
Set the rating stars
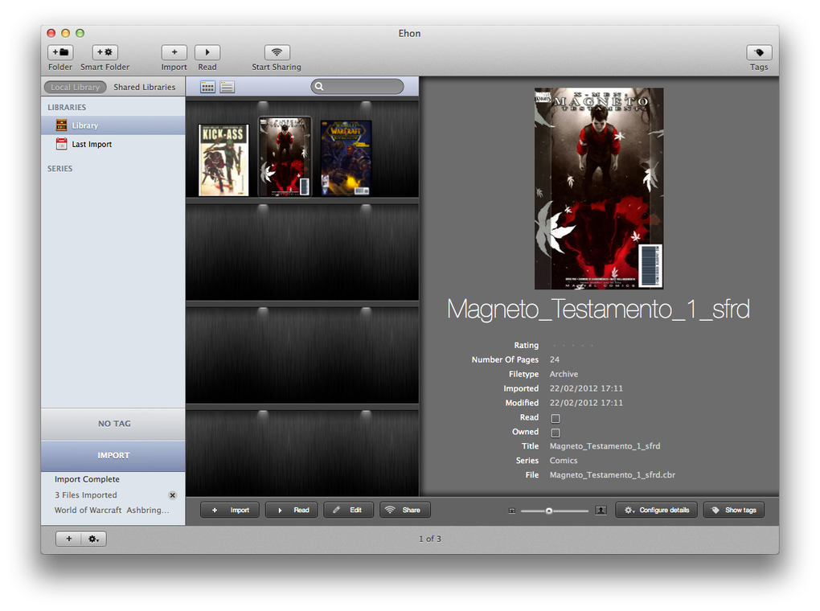[x=573, y=345]
